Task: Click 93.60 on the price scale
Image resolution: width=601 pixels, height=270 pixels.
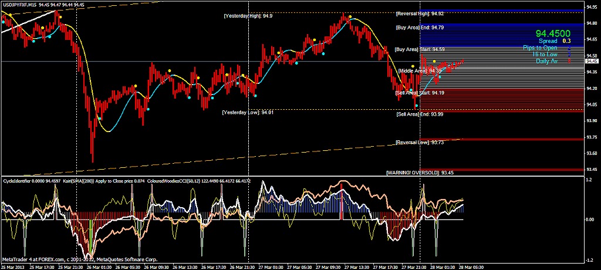Action: point(592,153)
